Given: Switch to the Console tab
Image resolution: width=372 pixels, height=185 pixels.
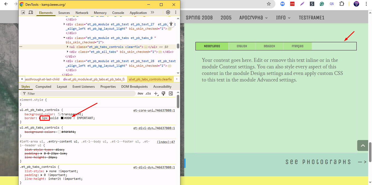Looking at the screenshot, I should 118,13.
